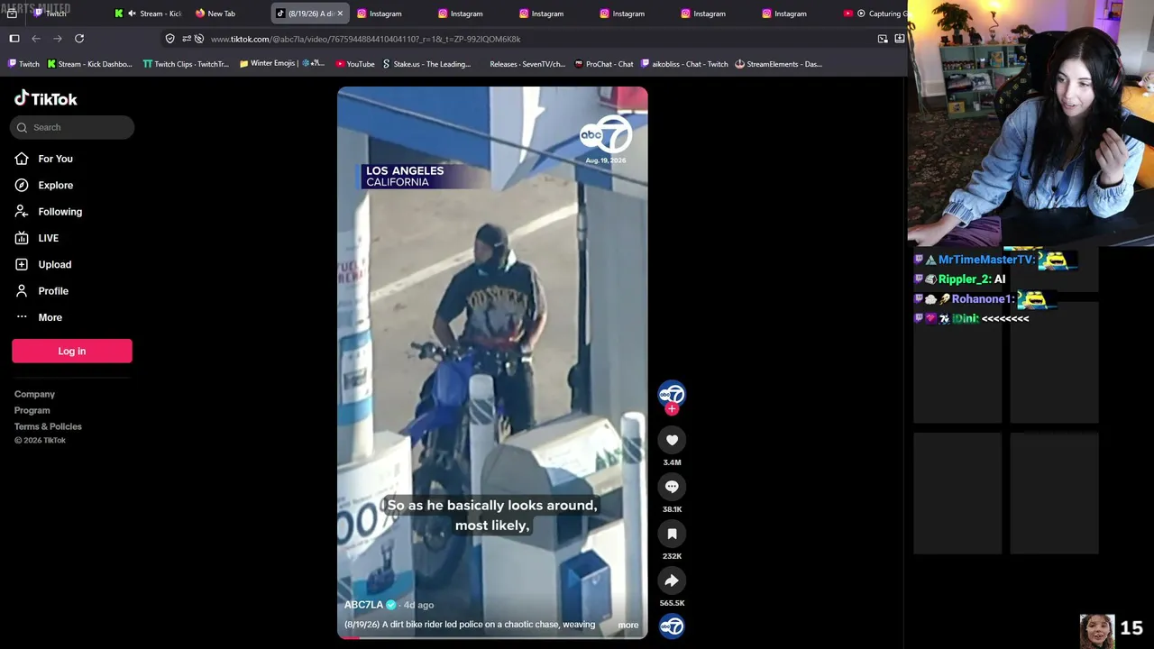
Task: Expand the More menu in TikTok sidebar
Action: coord(50,317)
